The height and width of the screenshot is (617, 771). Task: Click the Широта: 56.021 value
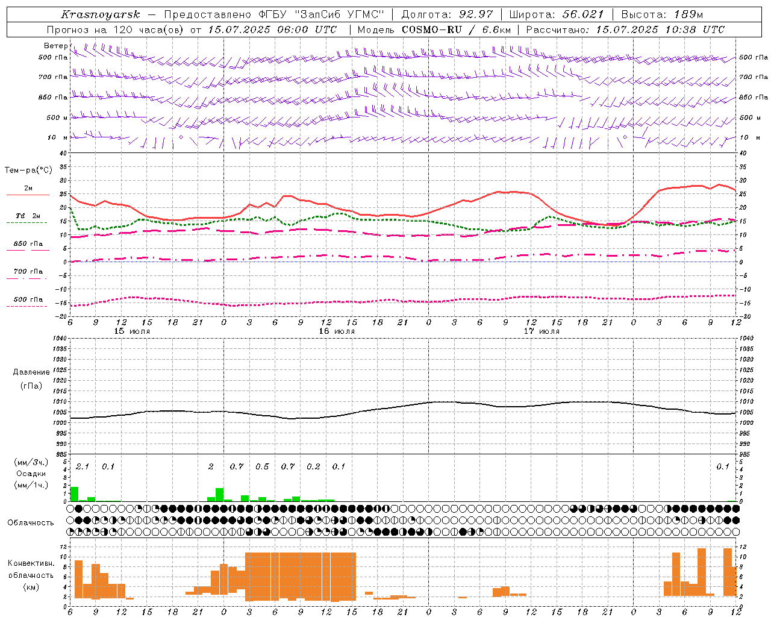(x=557, y=14)
